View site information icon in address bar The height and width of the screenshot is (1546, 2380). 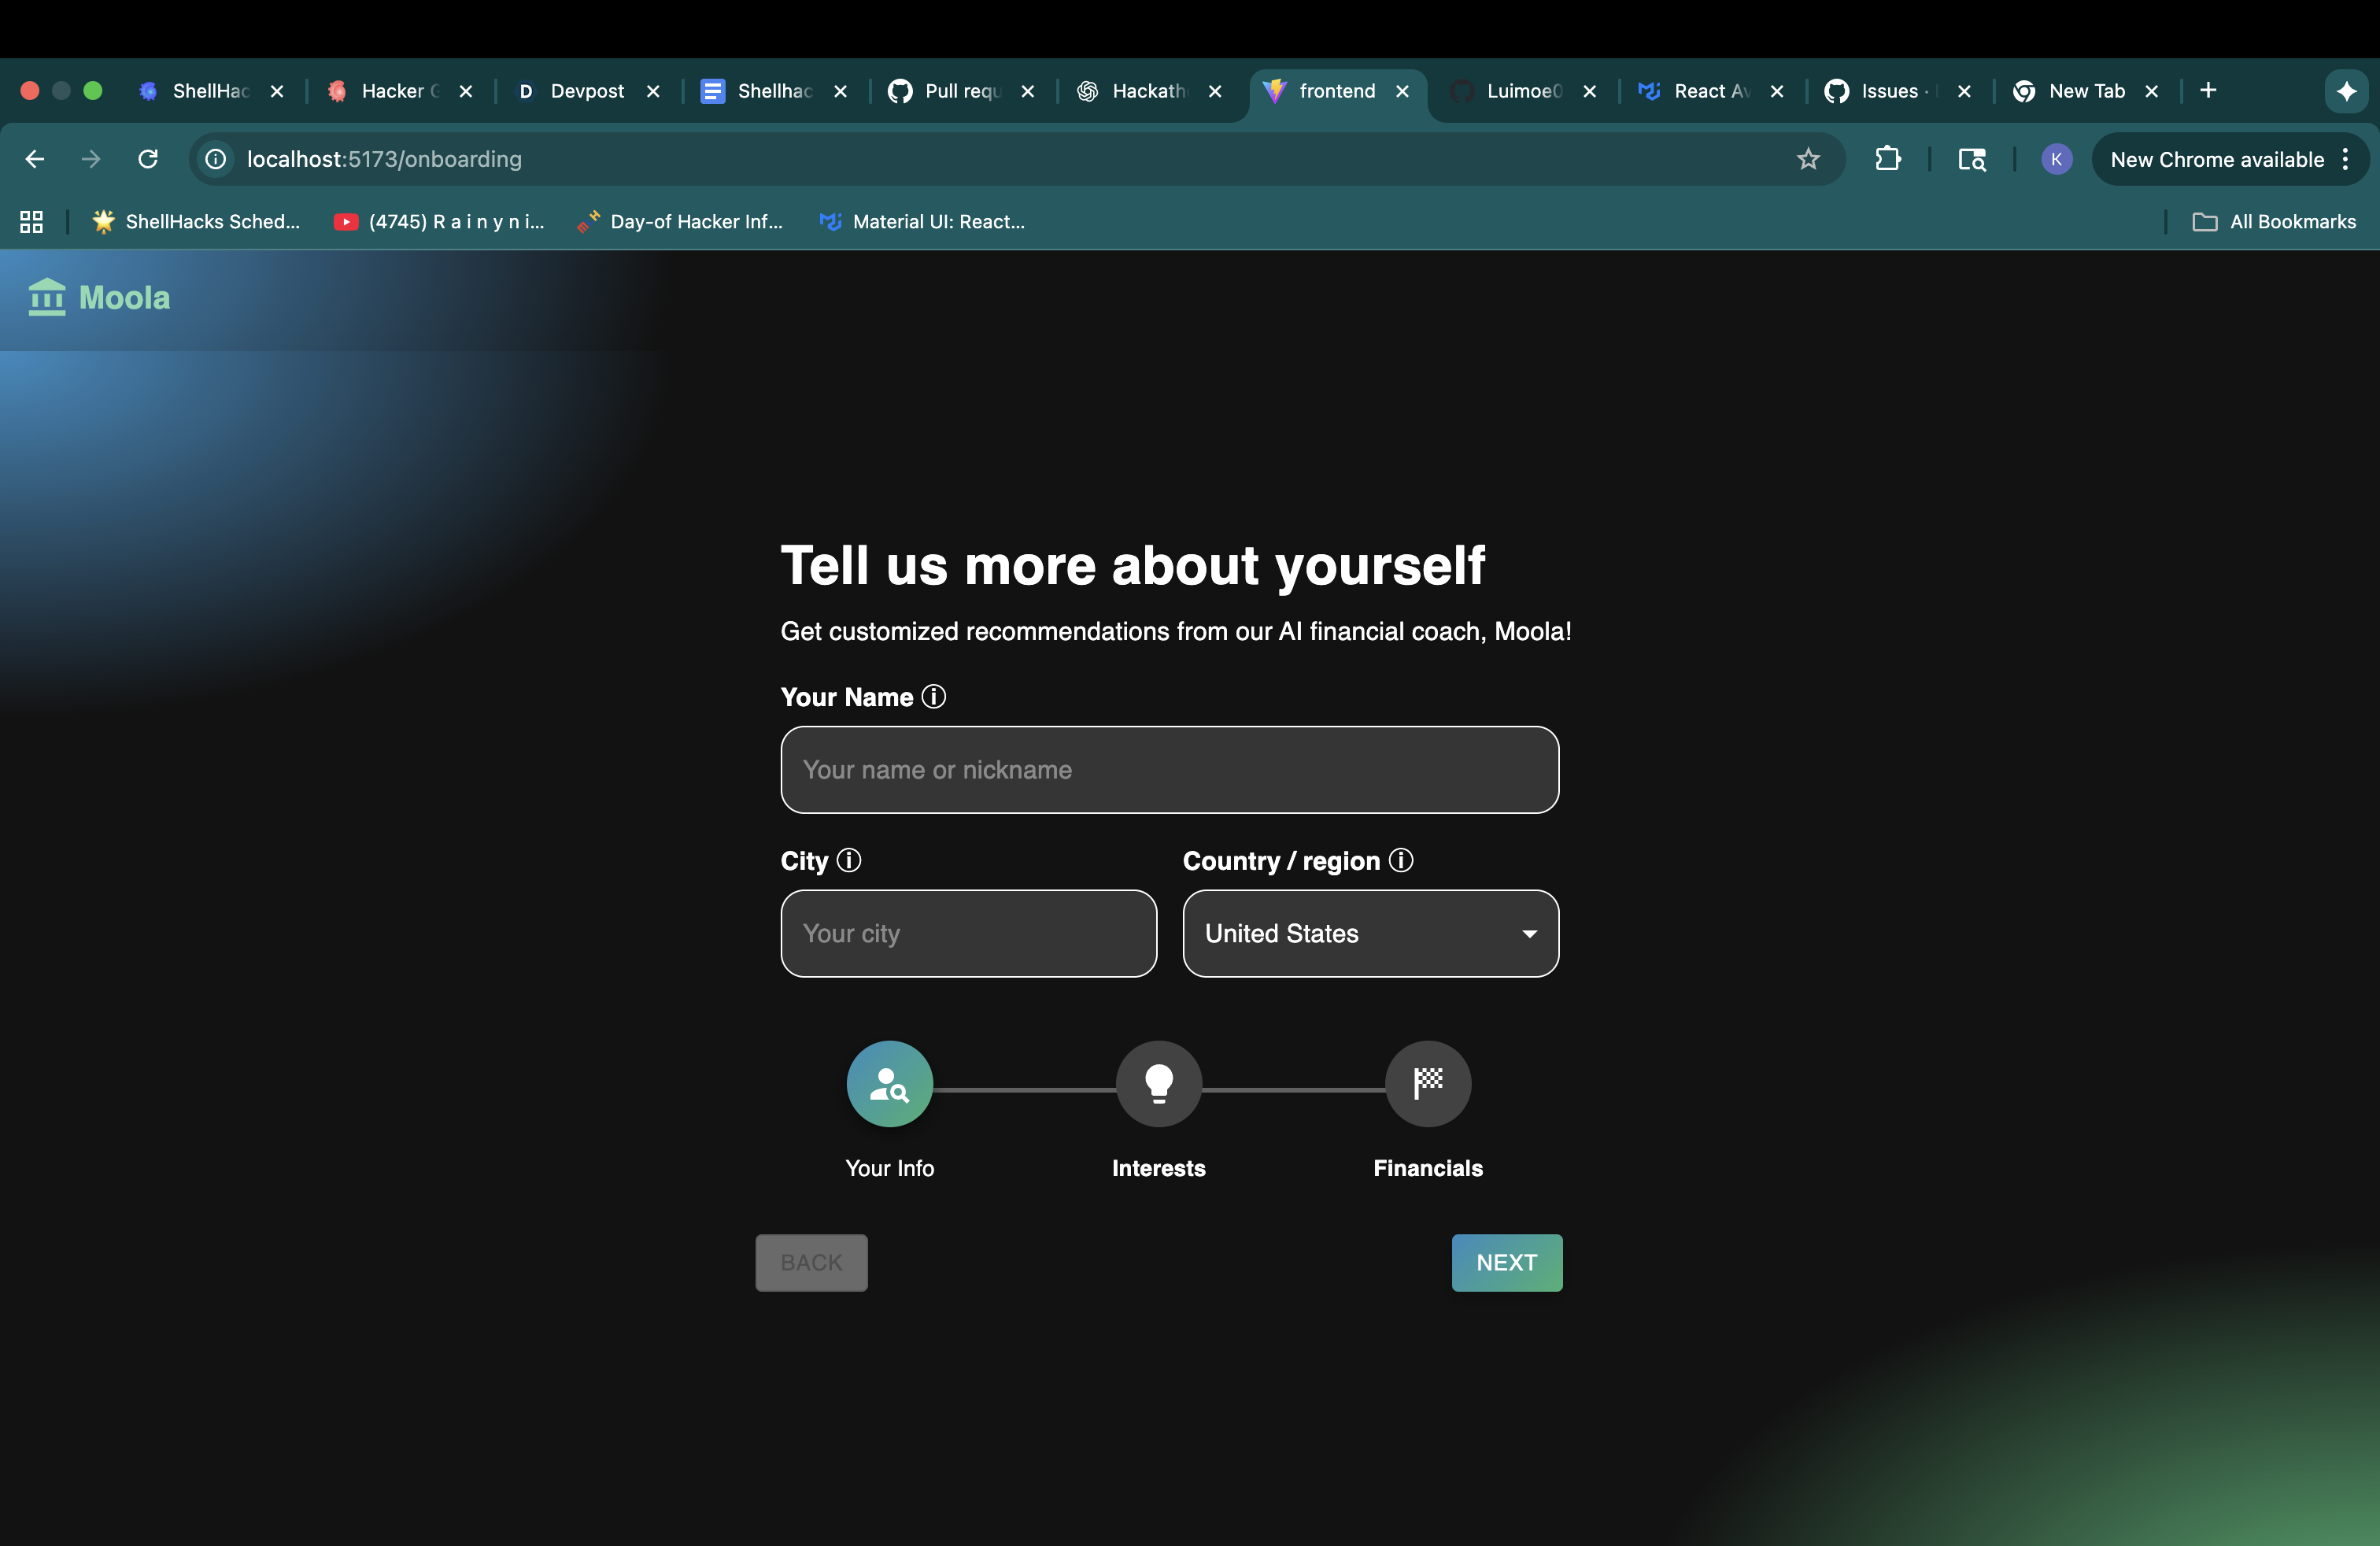pos(215,159)
